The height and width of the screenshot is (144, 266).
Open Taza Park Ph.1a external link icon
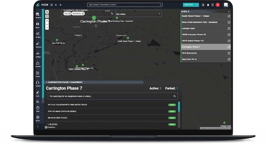229,59
